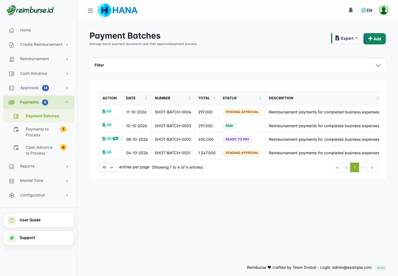View details of SHOT-BATCH-0004
Screen dimensions: 398x276
tap(109, 111)
